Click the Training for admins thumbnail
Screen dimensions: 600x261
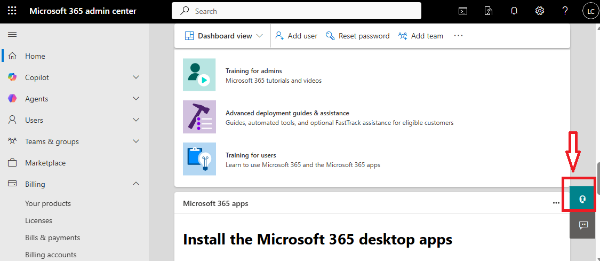coord(199,75)
